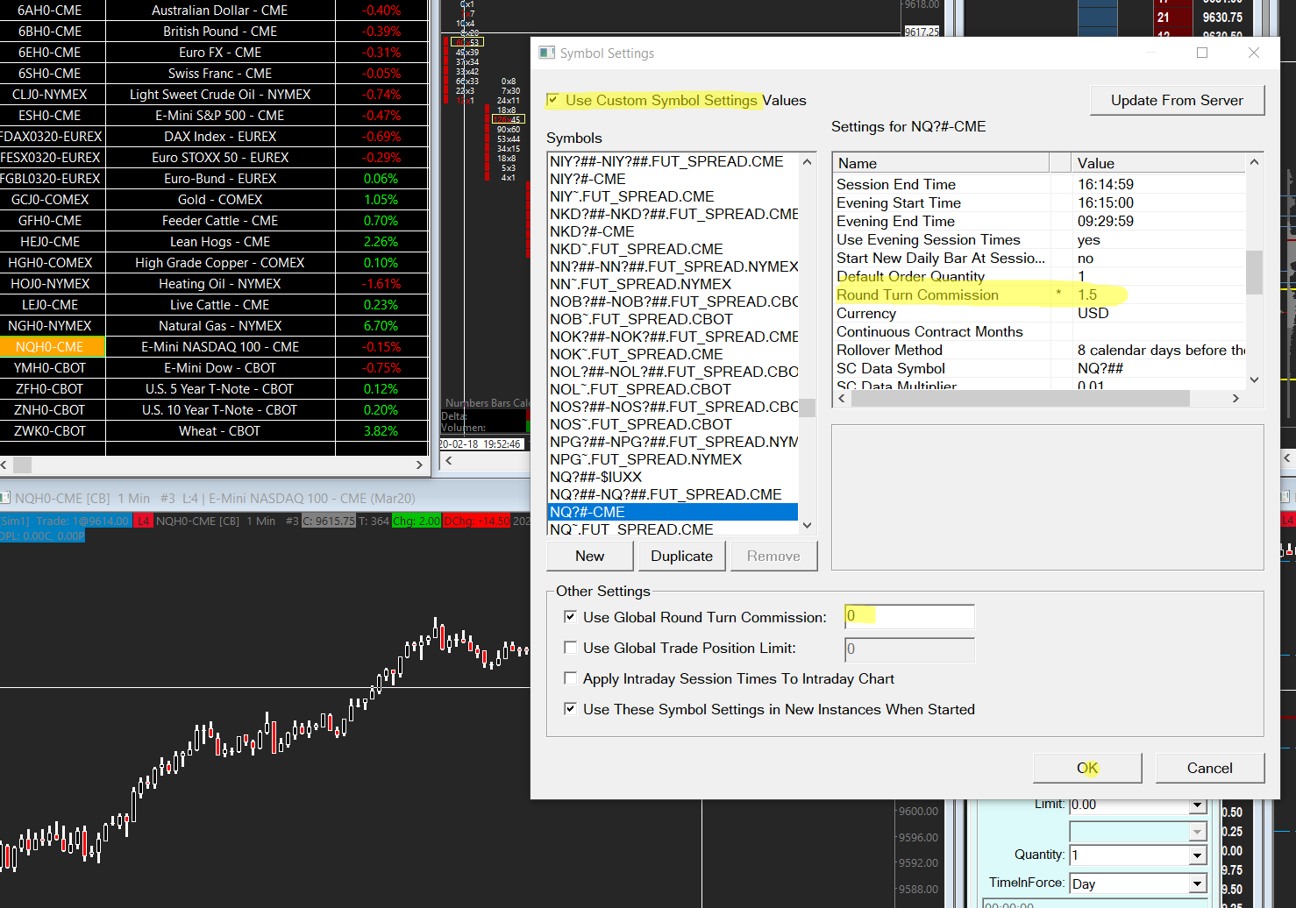Screen dimensions: 1296x908
Task: Click the New symbol button
Action: [x=589, y=556]
